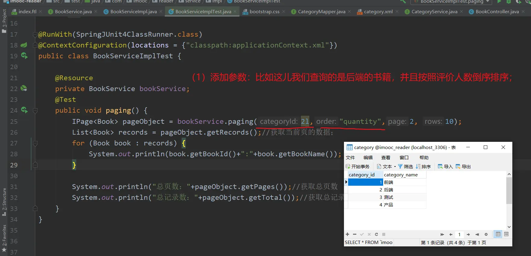Switch to grid view in the table window
Image resolution: width=531 pixels, height=256 pixels.
coord(498,234)
